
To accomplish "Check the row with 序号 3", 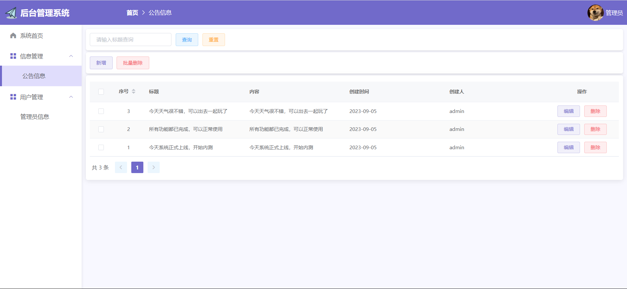I will pos(101,111).
